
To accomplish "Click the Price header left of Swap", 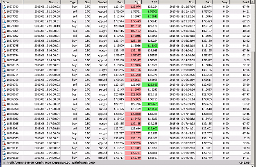I will point(204,2).
